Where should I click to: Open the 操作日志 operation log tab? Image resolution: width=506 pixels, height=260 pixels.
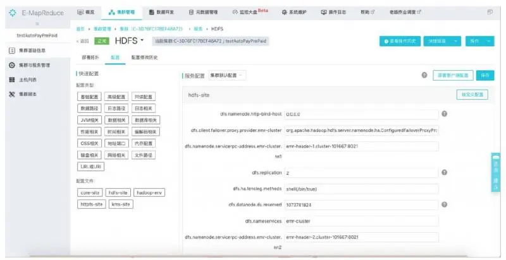pos(333,12)
